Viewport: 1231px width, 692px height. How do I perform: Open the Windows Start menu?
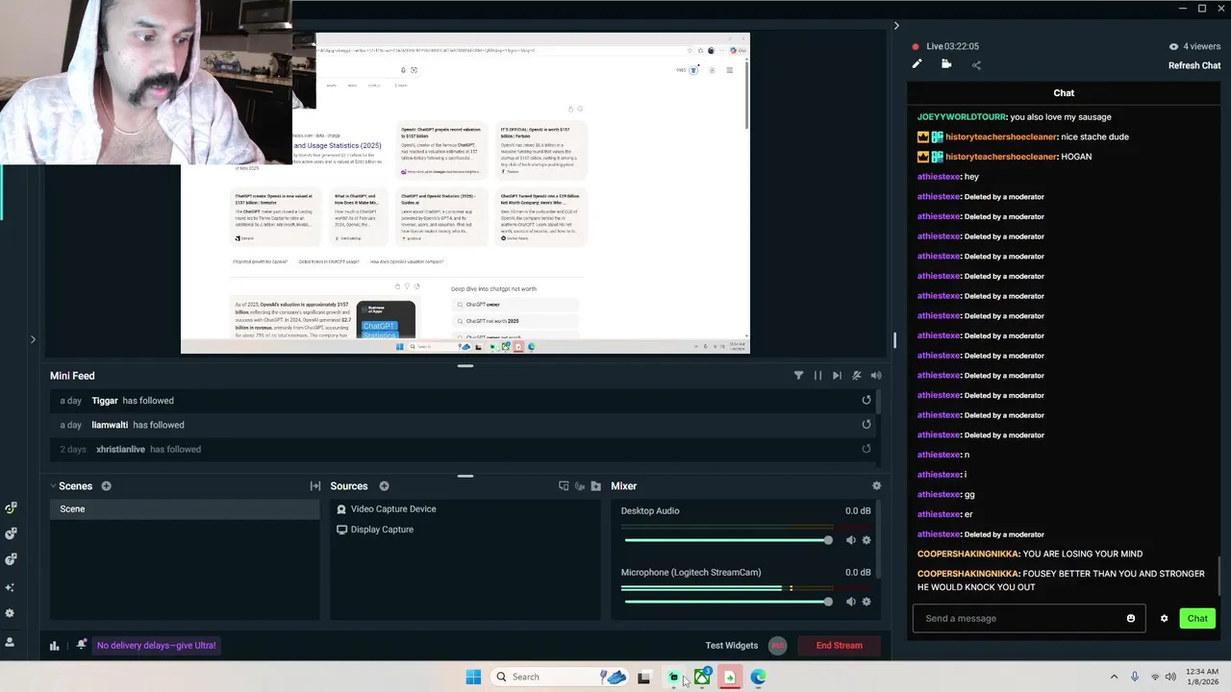tap(473, 677)
